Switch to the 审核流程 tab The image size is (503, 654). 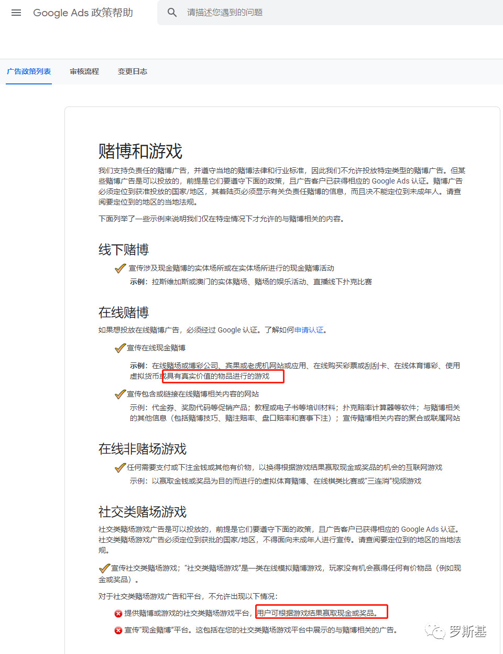(x=84, y=71)
